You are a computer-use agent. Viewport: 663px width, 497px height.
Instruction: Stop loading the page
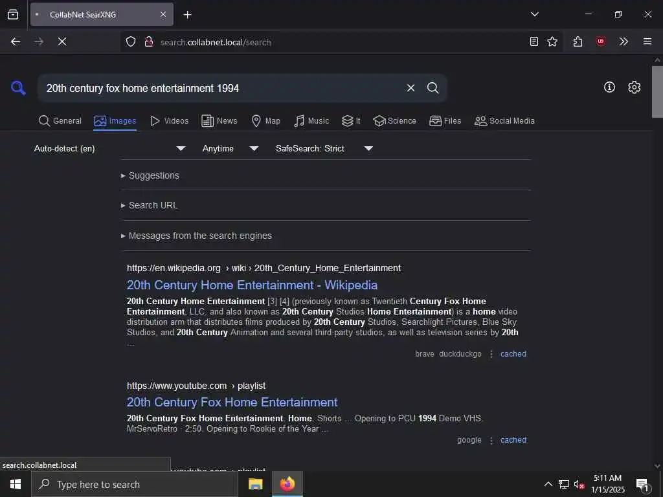click(x=62, y=41)
